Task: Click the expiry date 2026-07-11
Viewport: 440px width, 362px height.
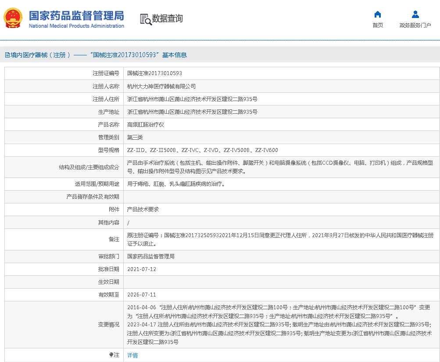Action: coord(142,294)
